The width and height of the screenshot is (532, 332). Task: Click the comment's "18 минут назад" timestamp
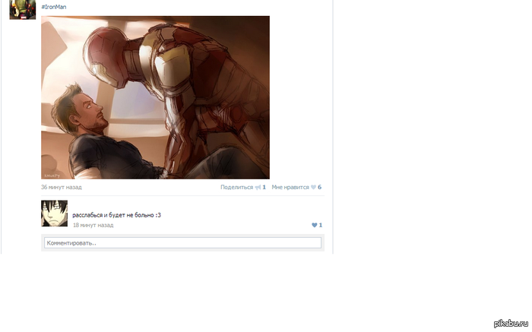(x=93, y=225)
